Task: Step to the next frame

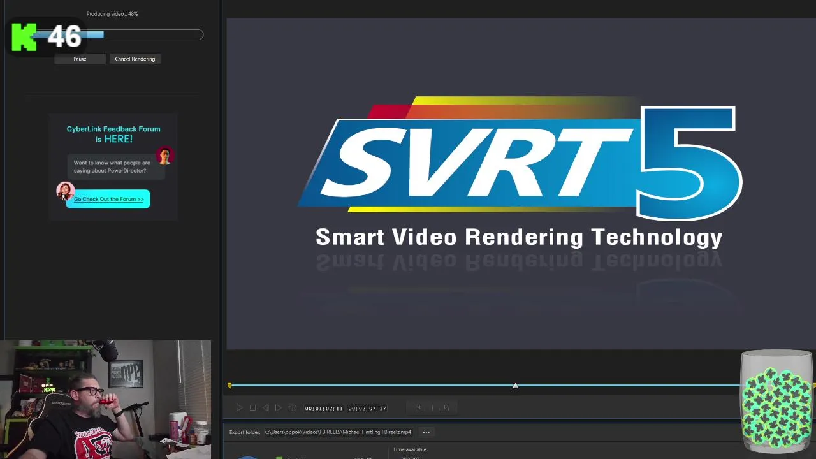Action: point(279,408)
